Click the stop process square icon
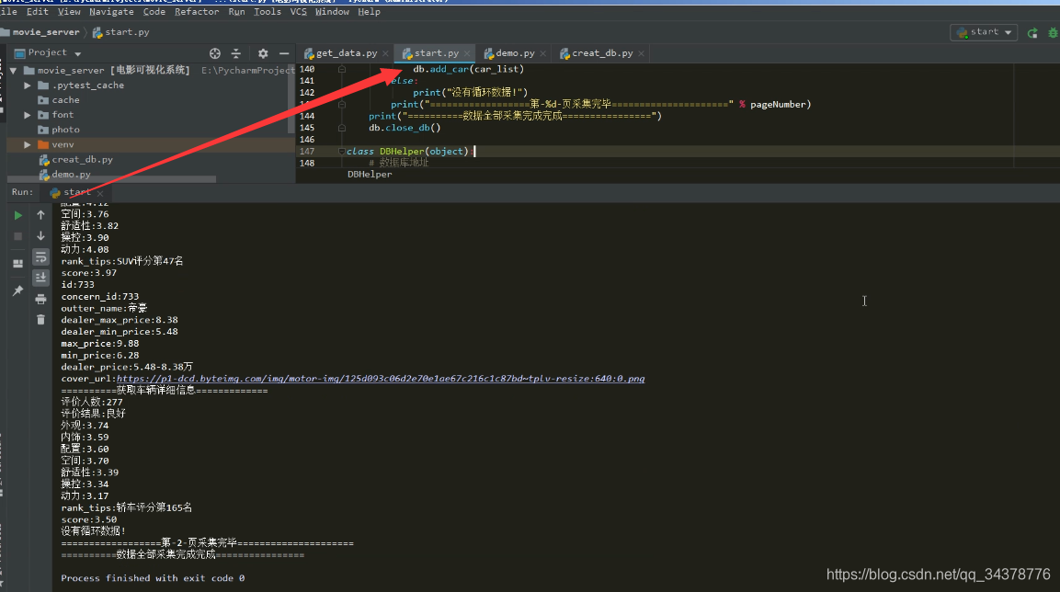The height and width of the screenshot is (592, 1060). click(18, 236)
